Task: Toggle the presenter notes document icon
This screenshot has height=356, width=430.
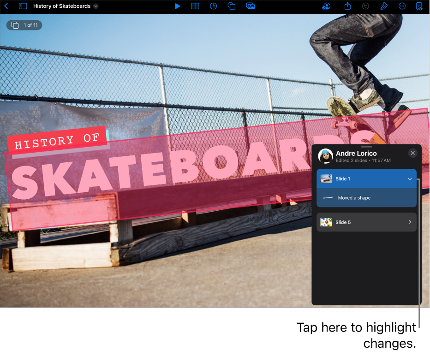Action: tap(419, 6)
